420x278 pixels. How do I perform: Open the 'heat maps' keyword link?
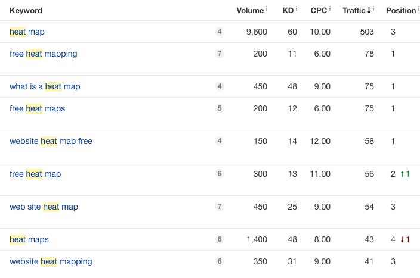pos(29,239)
